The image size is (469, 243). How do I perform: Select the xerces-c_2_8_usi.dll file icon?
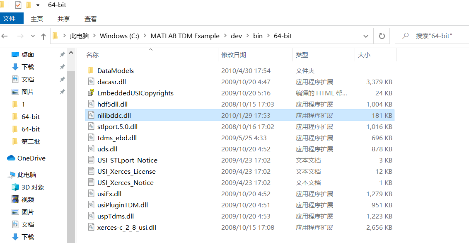[x=91, y=227]
